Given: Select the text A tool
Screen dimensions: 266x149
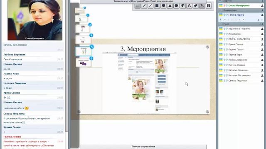Looking at the screenshot, I should pos(189,6).
